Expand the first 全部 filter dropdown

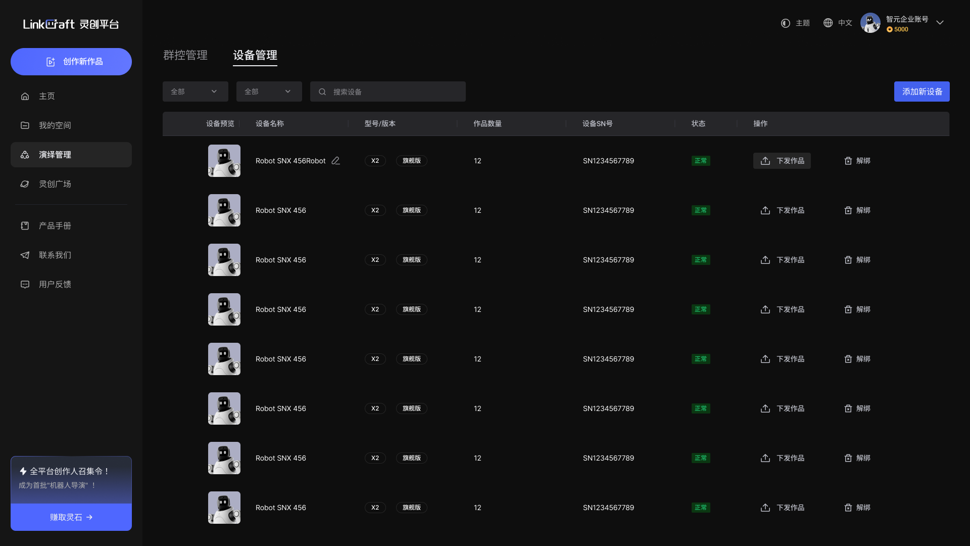(x=195, y=92)
